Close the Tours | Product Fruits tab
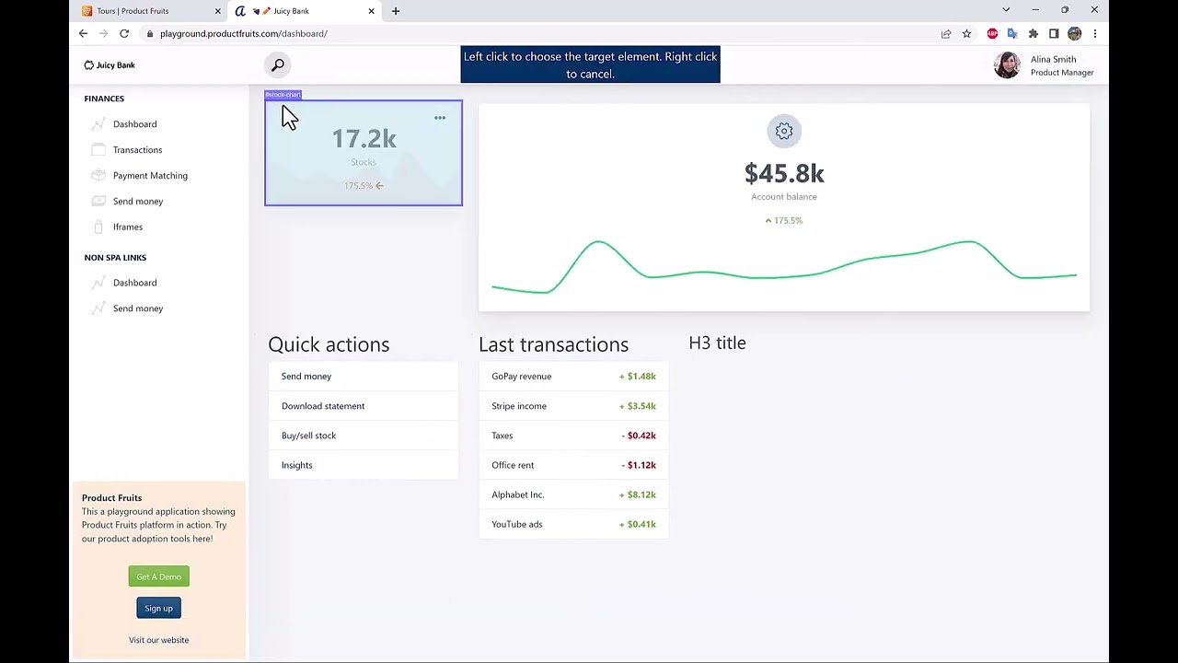 [x=218, y=11]
